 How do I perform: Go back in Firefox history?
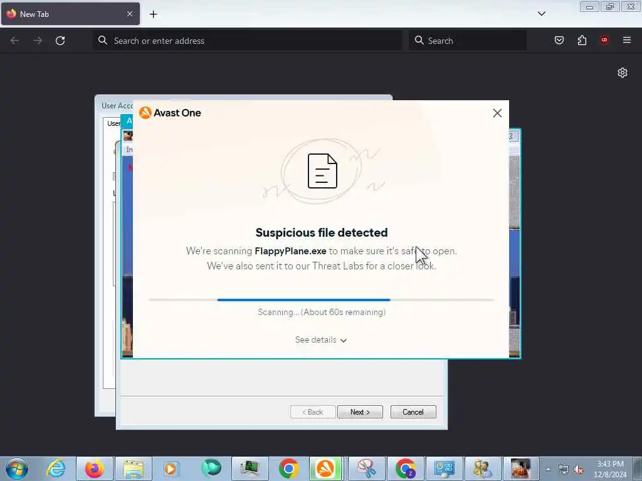point(15,41)
